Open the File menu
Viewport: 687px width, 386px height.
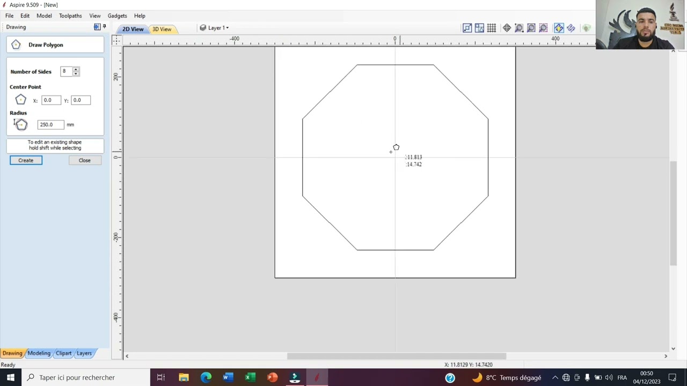pos(9,16)
